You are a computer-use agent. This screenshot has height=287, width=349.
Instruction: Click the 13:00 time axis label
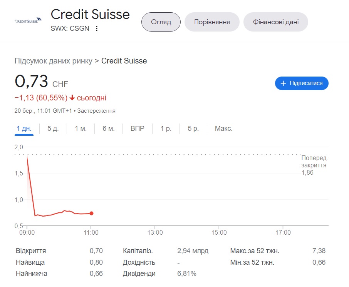click(155, 232)
